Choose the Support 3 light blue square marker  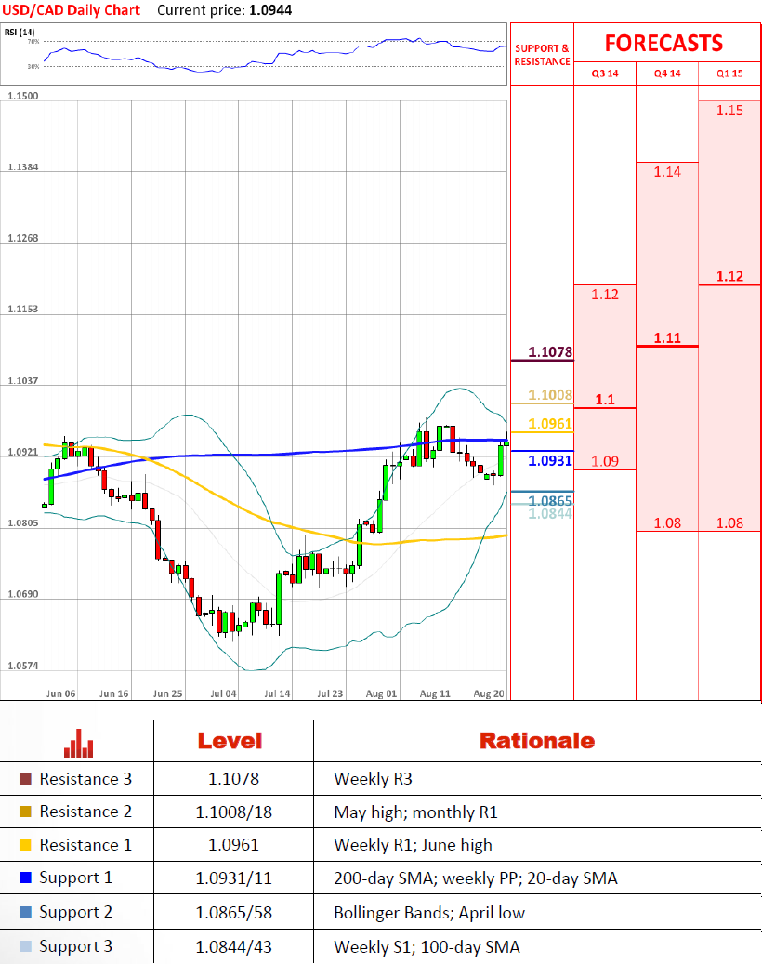pos(25,946)
